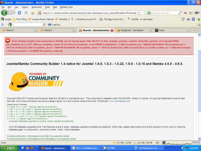The width and height of the screenshot is (201, 151).
Task: Click the Show Desktop quick launch icon
Action: coord(23,148)
